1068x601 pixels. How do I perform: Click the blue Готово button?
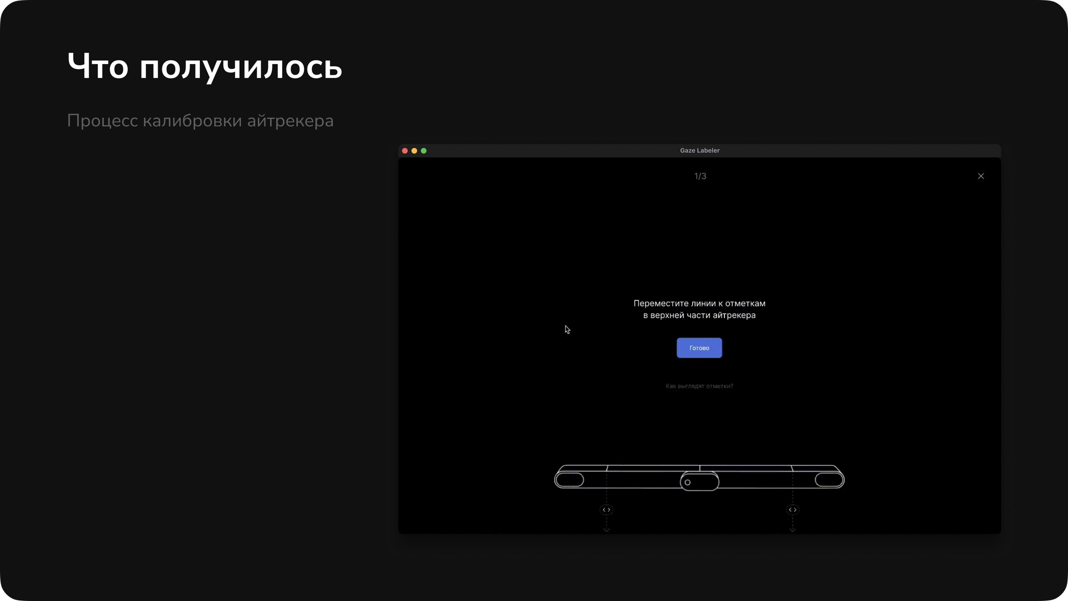pyautogui.click(x=699, y=348)
